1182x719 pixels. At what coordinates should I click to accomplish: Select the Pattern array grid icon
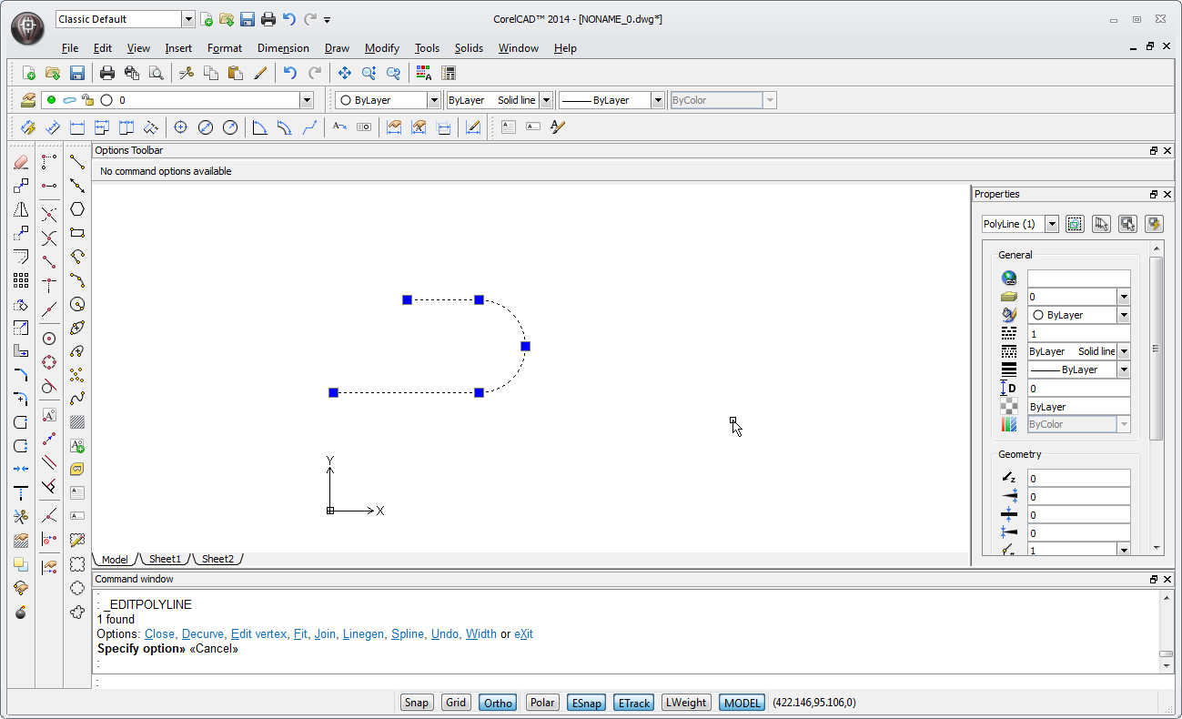21,280
